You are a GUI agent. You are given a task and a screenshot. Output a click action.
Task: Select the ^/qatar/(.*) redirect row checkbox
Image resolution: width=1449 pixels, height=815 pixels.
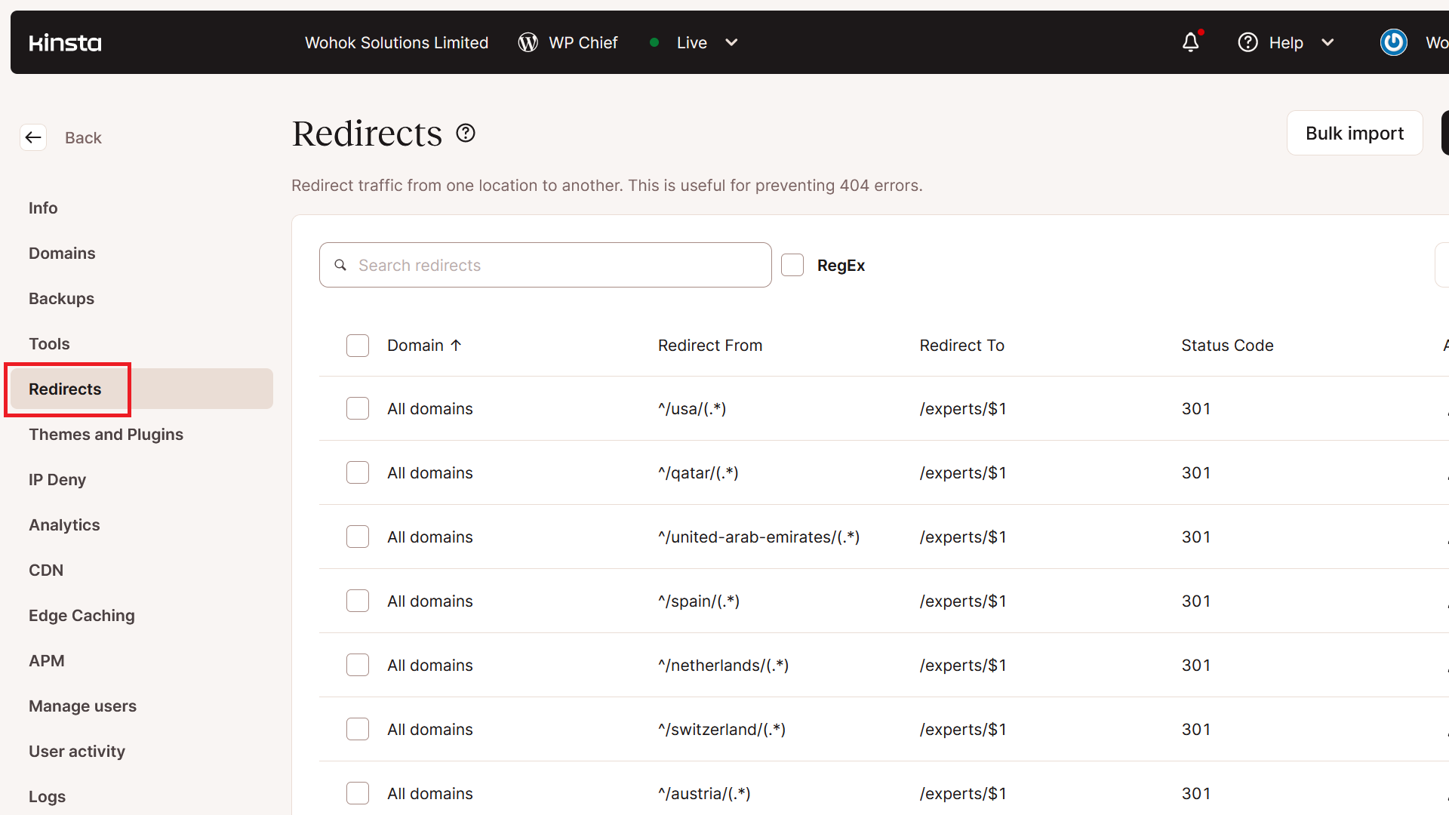(358, 472)
